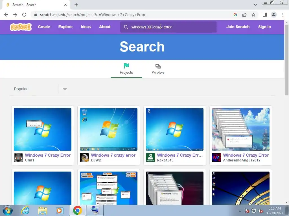
Task: Open DJW2's project thumbnail
Action: 109,129
